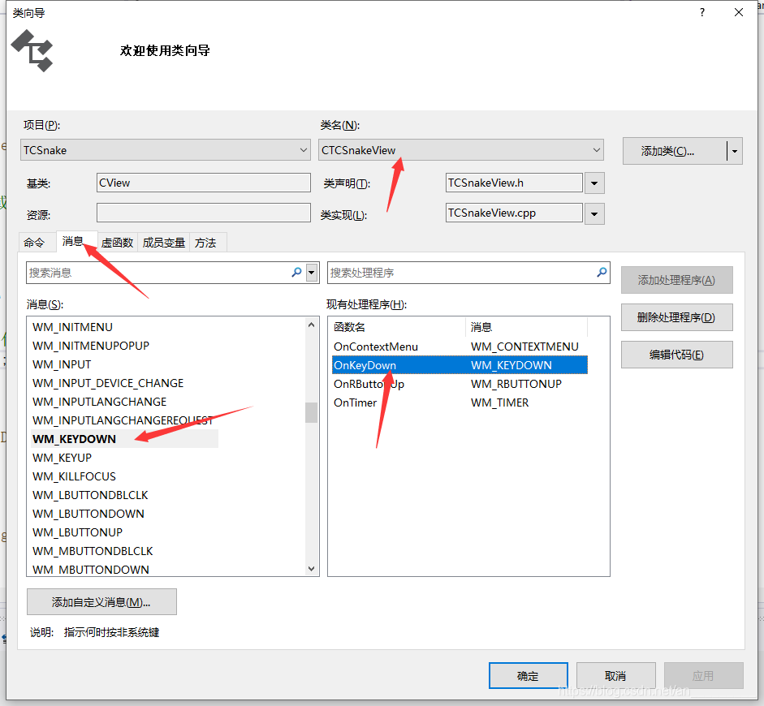Viewport: 764px width, 706px height.
Task: Select WM_LBUTTONUP message
Action: click(77, 532)
